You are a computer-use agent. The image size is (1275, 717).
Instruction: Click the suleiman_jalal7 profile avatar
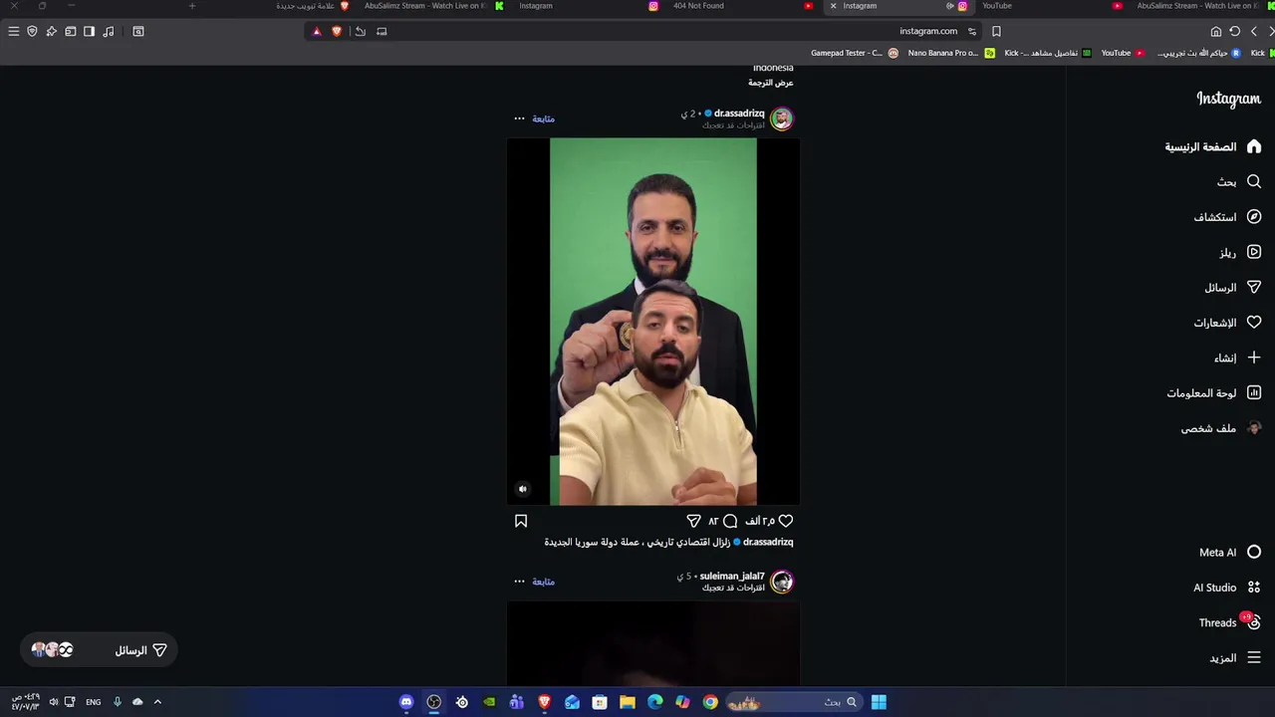782,582
